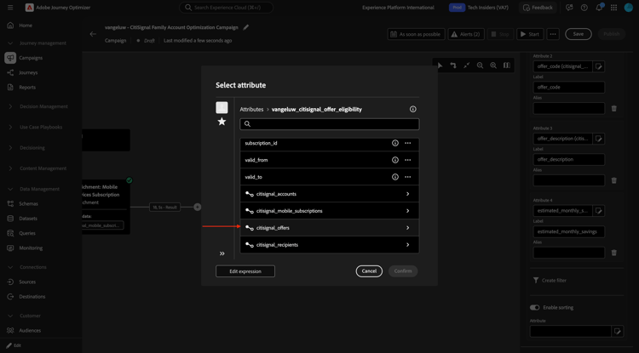Select the favorites star in dialog
The height and width of the screenshot is (353, 639).
(222, 121)
